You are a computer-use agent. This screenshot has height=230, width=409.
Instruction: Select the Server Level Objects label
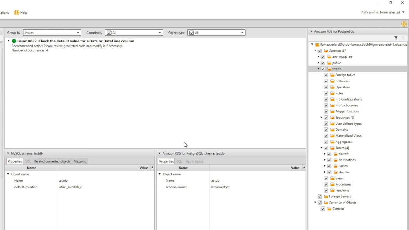[x=343, y=203]
